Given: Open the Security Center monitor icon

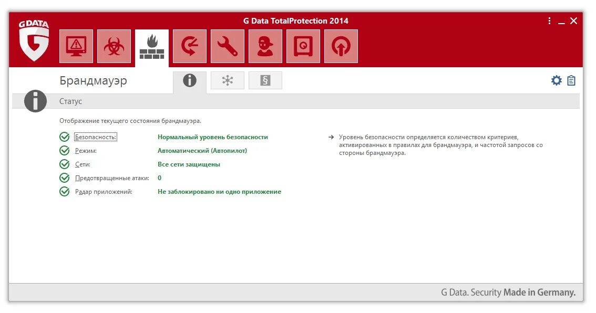Looking at the screenshot, I should 76,46.
